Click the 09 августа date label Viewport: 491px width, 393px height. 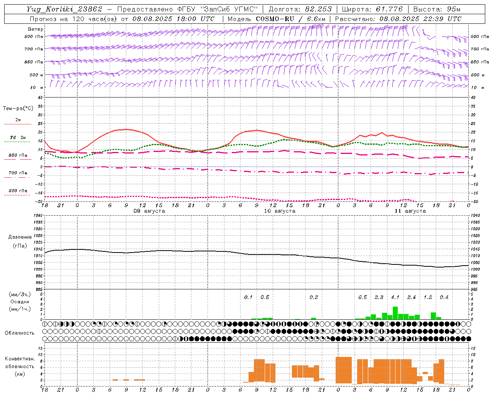point(149,211)
